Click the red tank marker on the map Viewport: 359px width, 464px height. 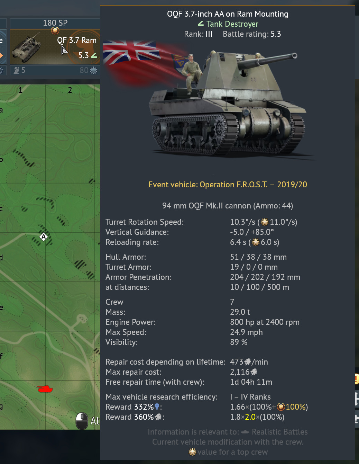pyautogui.click(x=45, y=389)
